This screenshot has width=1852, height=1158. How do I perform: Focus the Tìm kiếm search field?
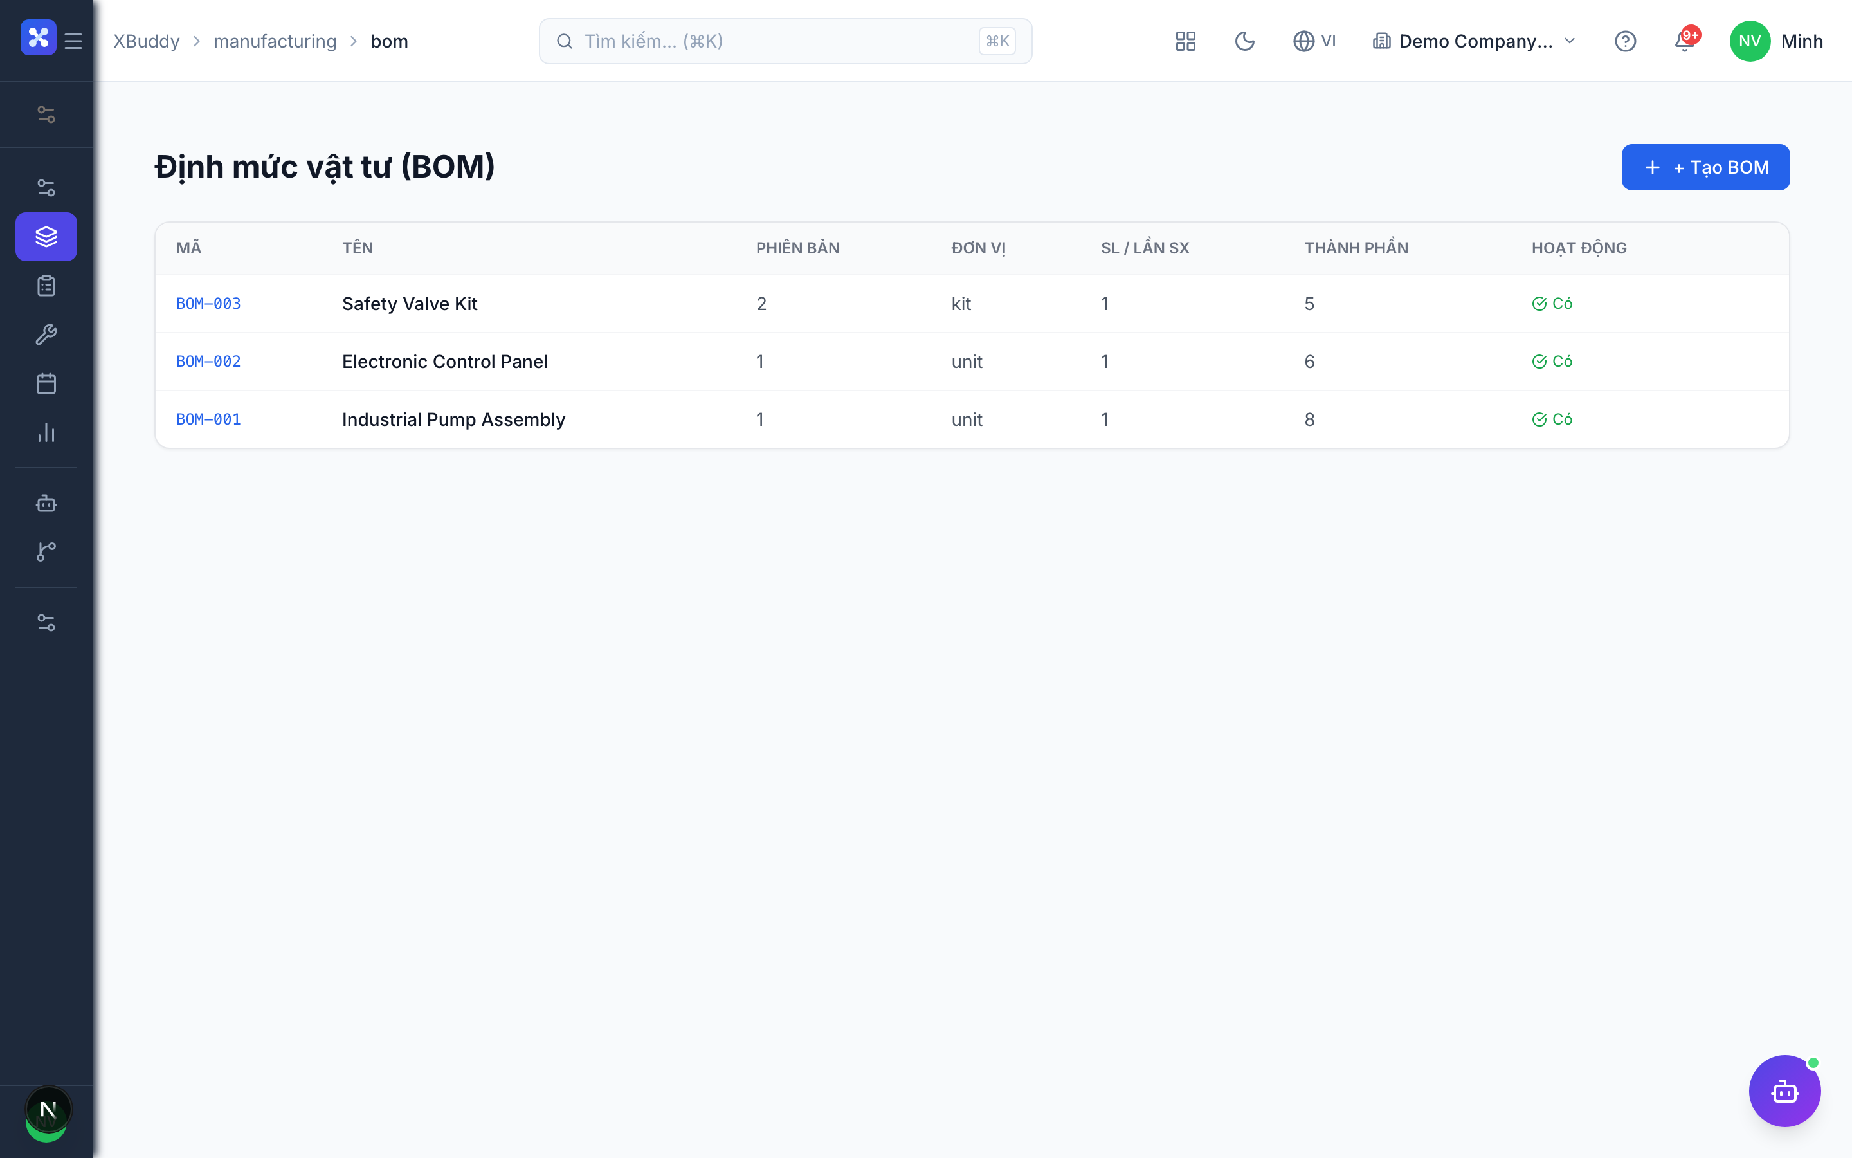785,41
